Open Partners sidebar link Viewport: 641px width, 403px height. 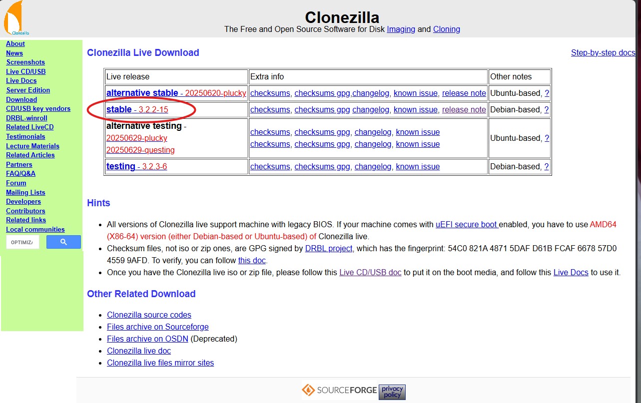click(x=19, y=164)
